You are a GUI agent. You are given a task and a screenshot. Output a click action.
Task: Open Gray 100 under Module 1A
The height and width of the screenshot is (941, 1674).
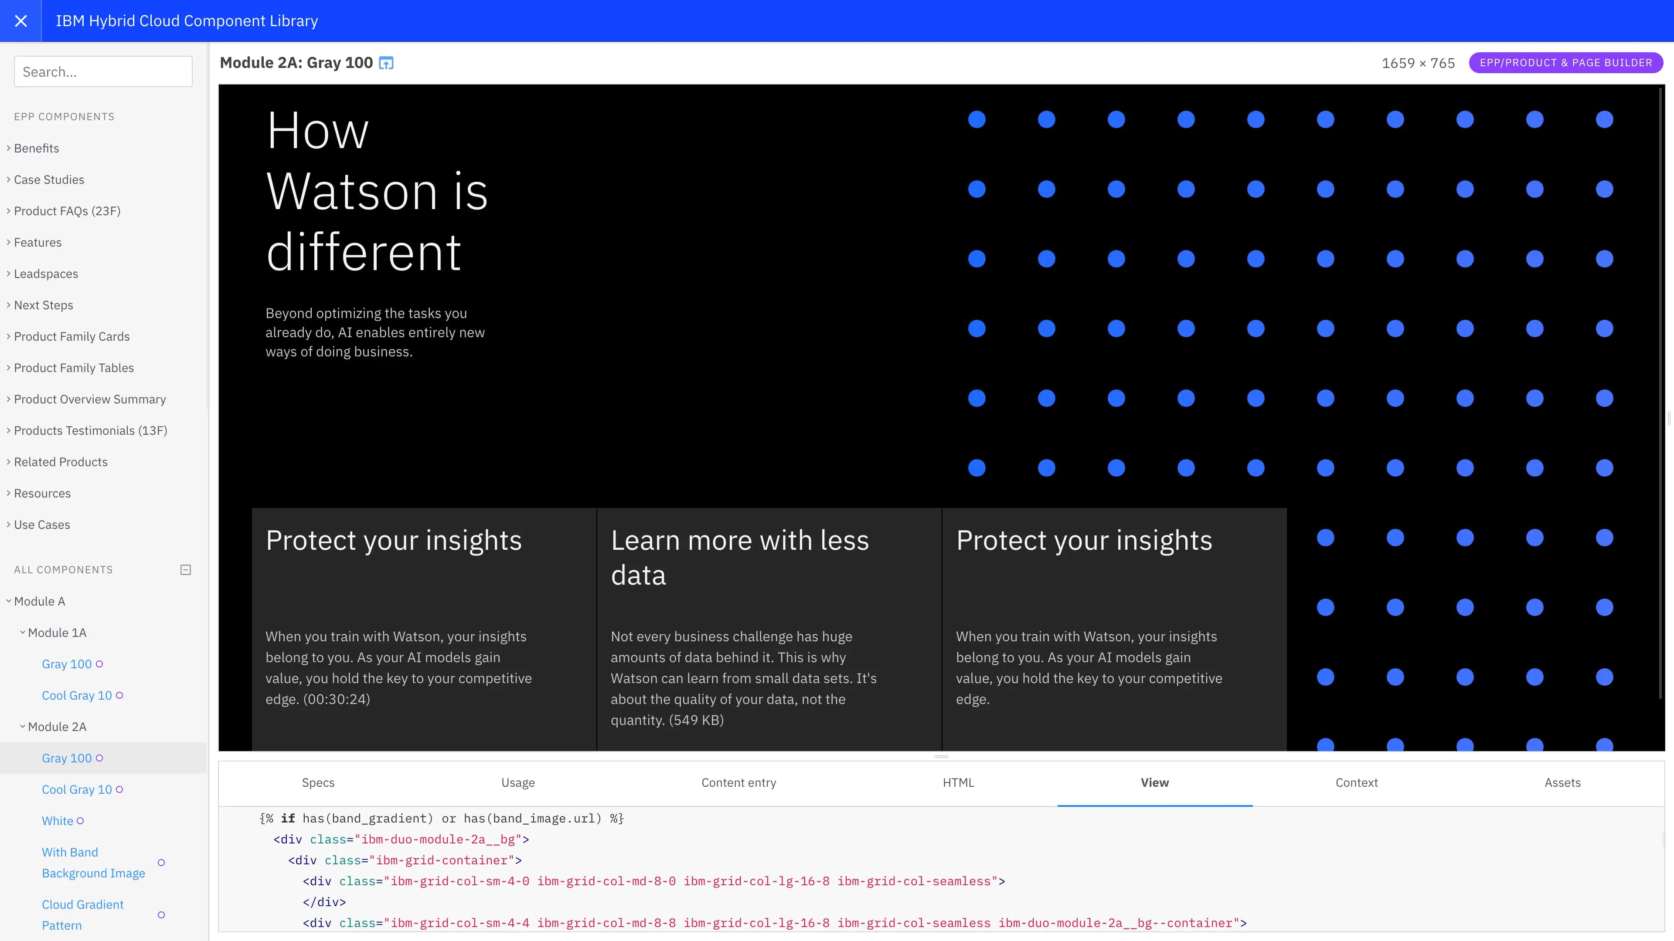click(x=67, y=663)
